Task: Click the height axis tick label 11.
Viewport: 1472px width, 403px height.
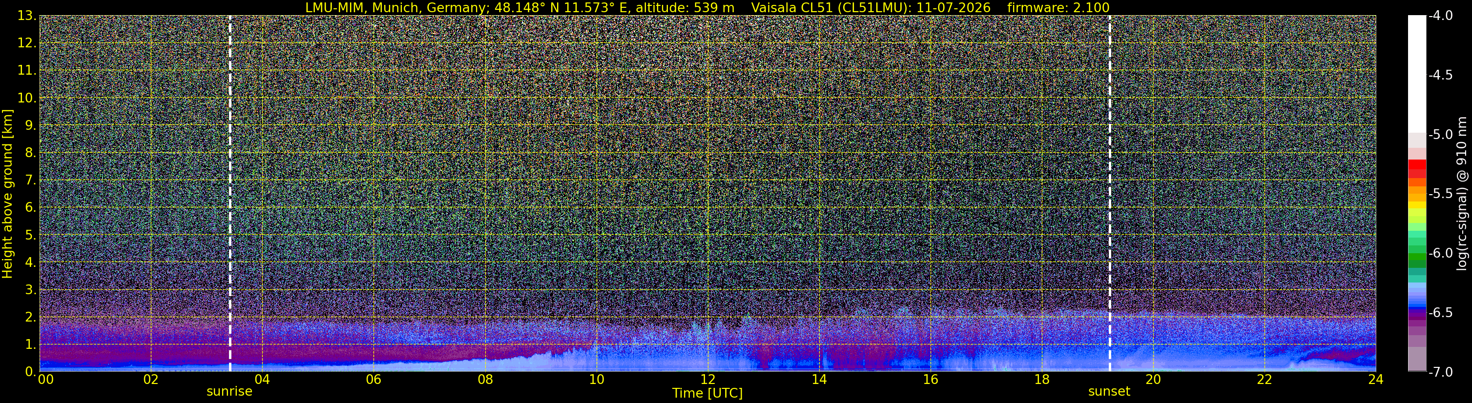Action: (x=26, y=71)
